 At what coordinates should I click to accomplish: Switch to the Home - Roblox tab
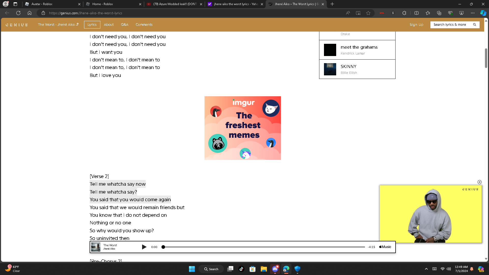(x=114, y=4)
